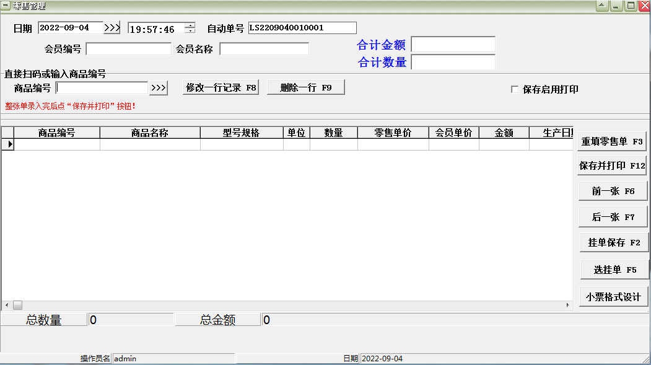This screenshot has height=365, width=651.
Task: Click the 商品名称 column header
Action: tap(150, 132)
